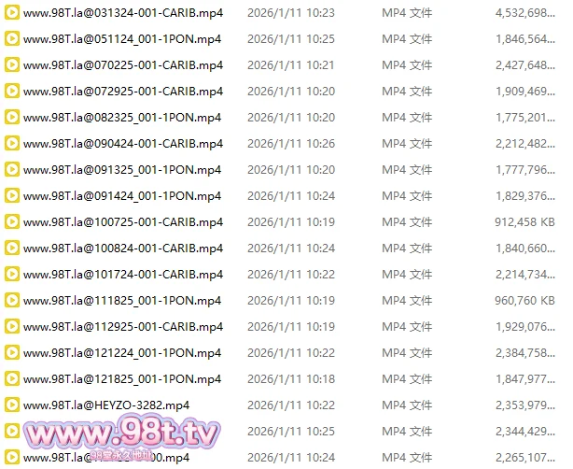This screenshot has width=573, height=469.
Task: Select file 091424_001-1PON.mp4
Action: pyautogui.click(x=122, y=196)
